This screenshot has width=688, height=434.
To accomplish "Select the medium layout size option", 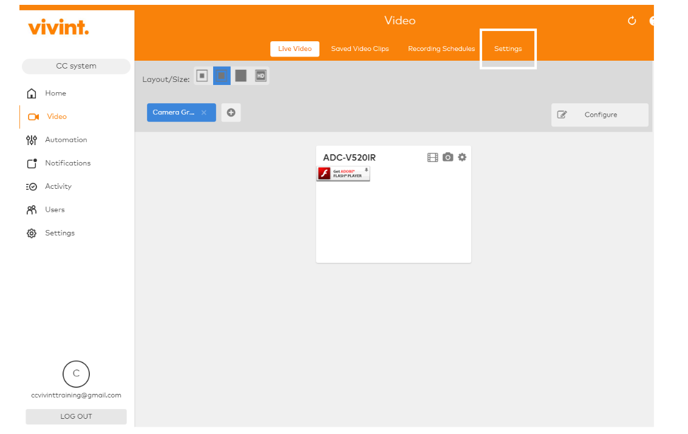I will [x=222, y=76].
